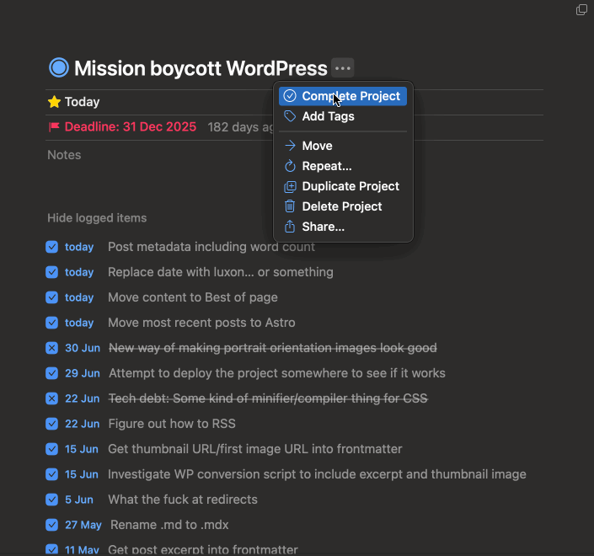
Task: Click the Mission boycott WordPress title
Action: point(201,68)
